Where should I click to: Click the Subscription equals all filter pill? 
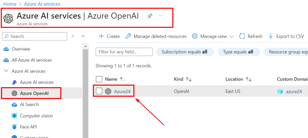pos(184,52)
